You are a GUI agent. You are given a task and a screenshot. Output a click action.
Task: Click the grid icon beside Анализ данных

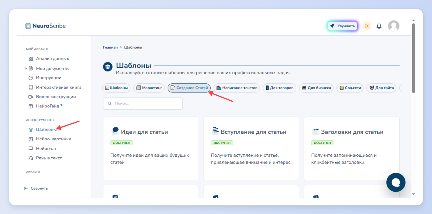point(31,59)
